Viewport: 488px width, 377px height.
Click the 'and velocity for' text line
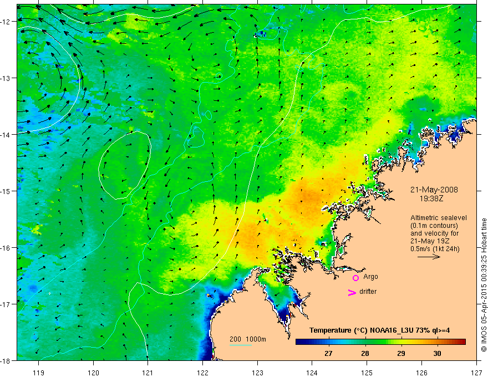(x=434, y=233)
